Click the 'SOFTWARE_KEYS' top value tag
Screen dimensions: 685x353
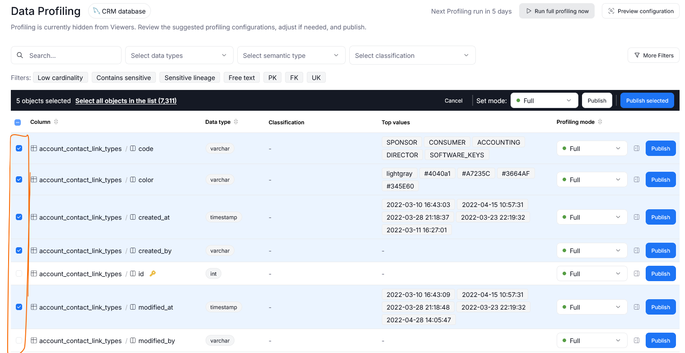457,155
